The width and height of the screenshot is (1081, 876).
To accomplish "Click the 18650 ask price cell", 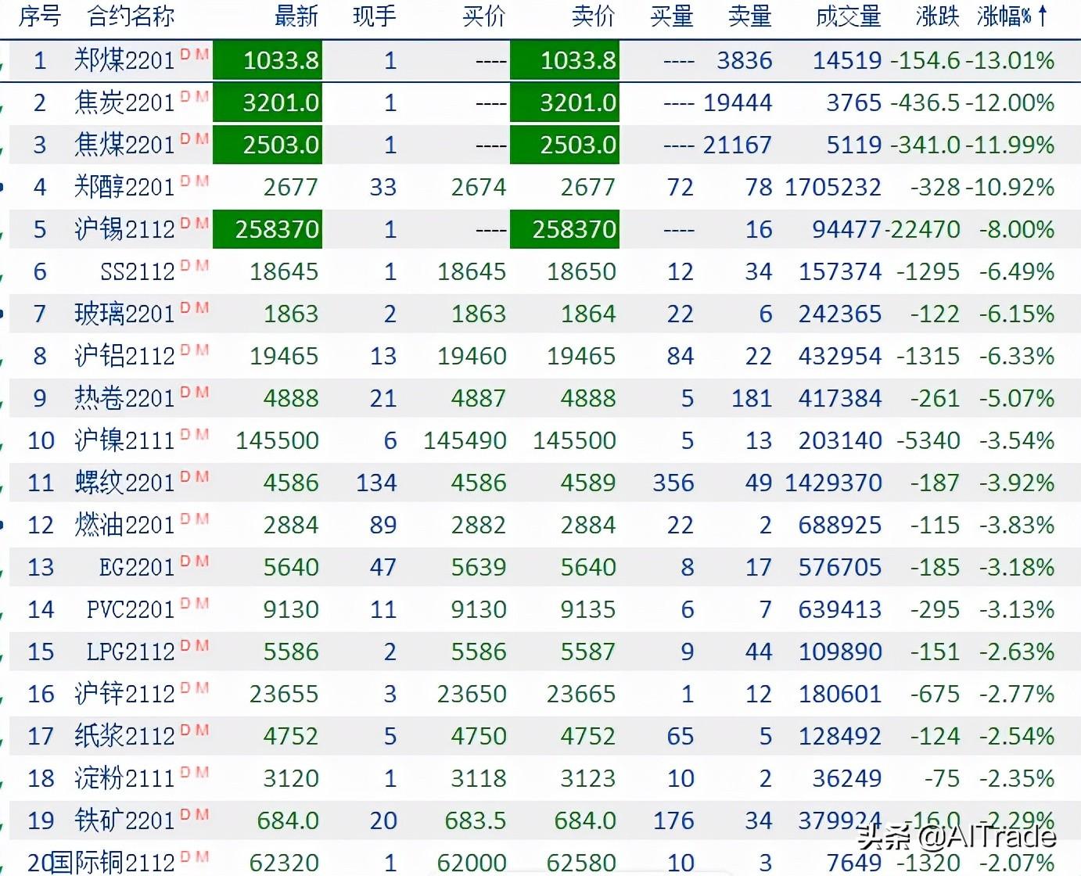I will (x=581, y=271).
